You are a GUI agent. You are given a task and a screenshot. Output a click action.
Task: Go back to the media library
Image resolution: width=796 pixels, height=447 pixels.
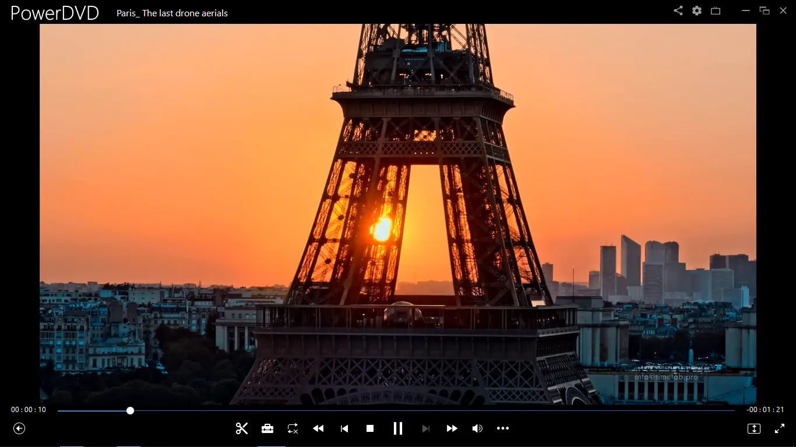(x=19, y=428)
